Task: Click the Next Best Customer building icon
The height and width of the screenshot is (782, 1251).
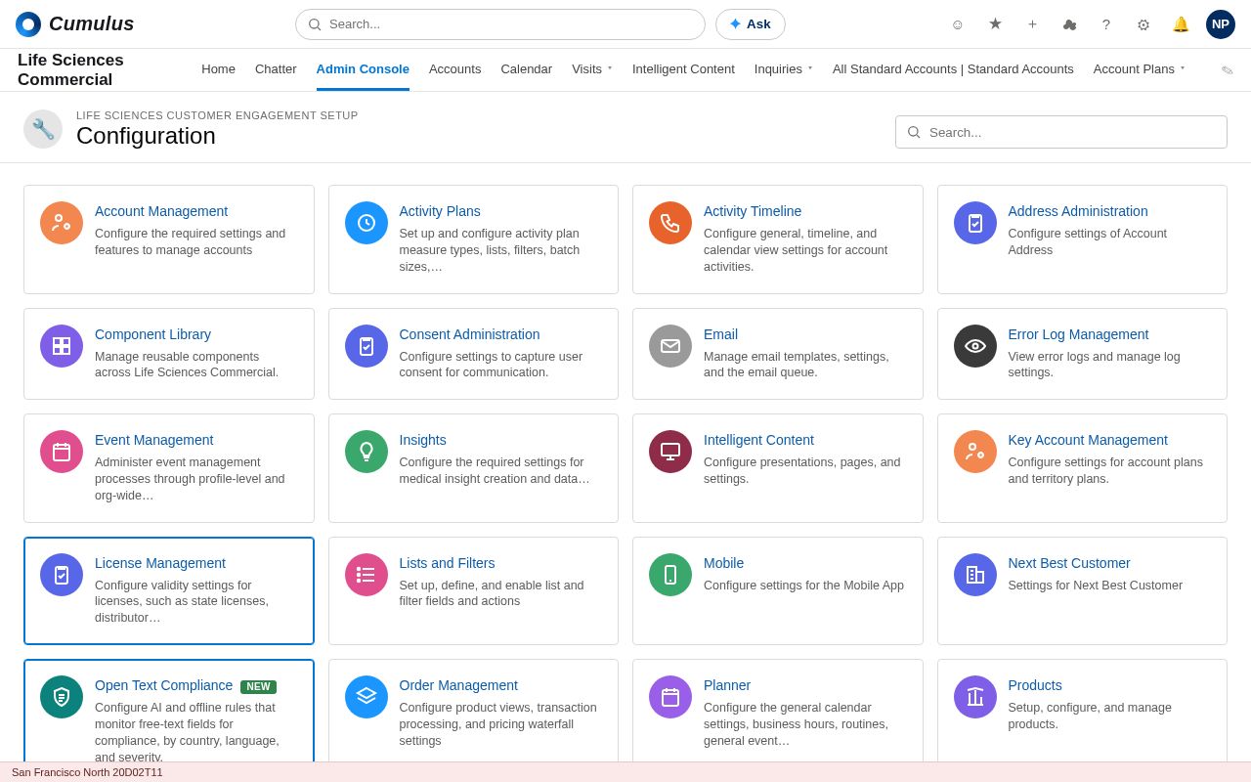Action: click(x=975, y=575)
